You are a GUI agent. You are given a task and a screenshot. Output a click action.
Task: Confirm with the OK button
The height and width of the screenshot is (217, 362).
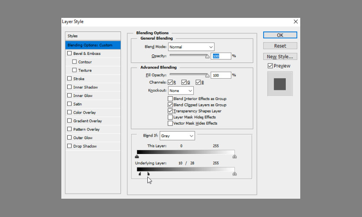click(x=280, y=35)
